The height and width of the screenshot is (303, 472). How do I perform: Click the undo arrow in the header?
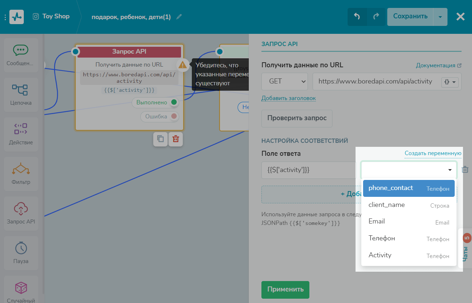pos(357,17)
